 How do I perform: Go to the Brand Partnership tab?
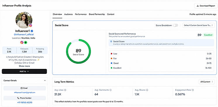pos(97,14)
